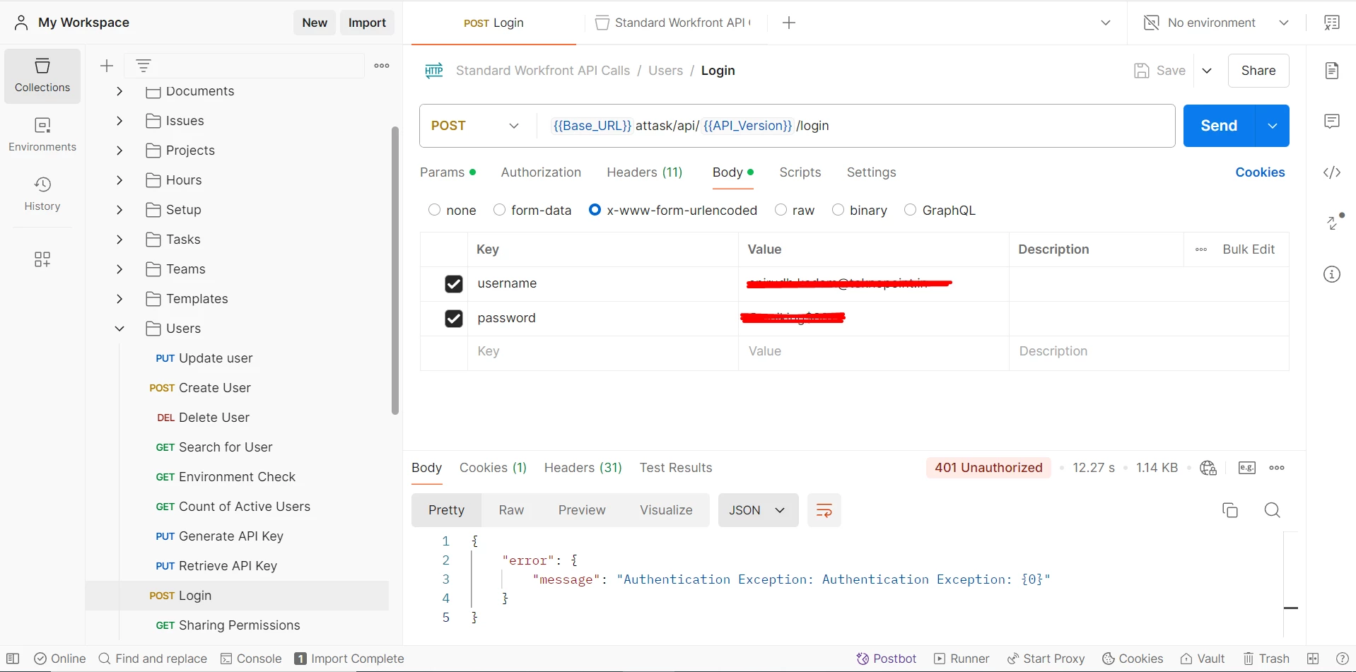
Task: Select the binary body type
Action: [x=838, y=210]
